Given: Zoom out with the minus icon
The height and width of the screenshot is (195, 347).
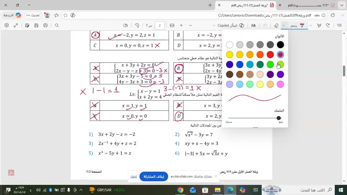Looking at the screenshot, I should point(191,25).
